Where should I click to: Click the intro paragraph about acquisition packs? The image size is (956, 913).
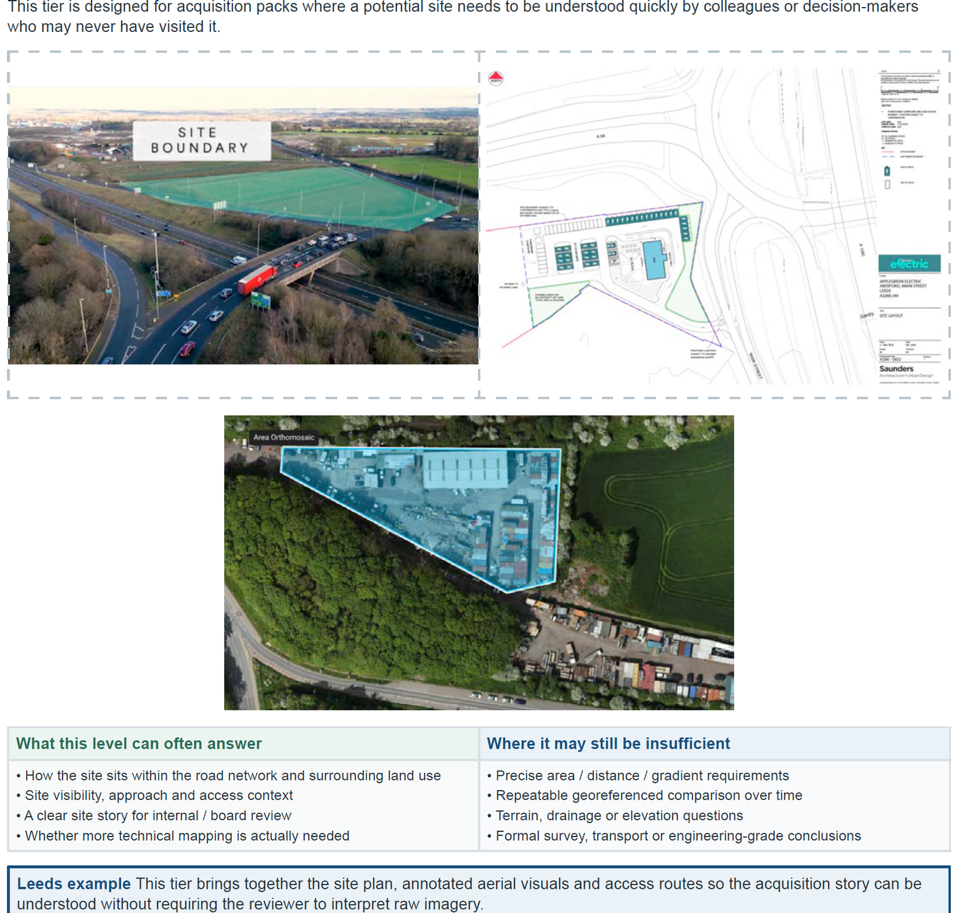[463, 17]
